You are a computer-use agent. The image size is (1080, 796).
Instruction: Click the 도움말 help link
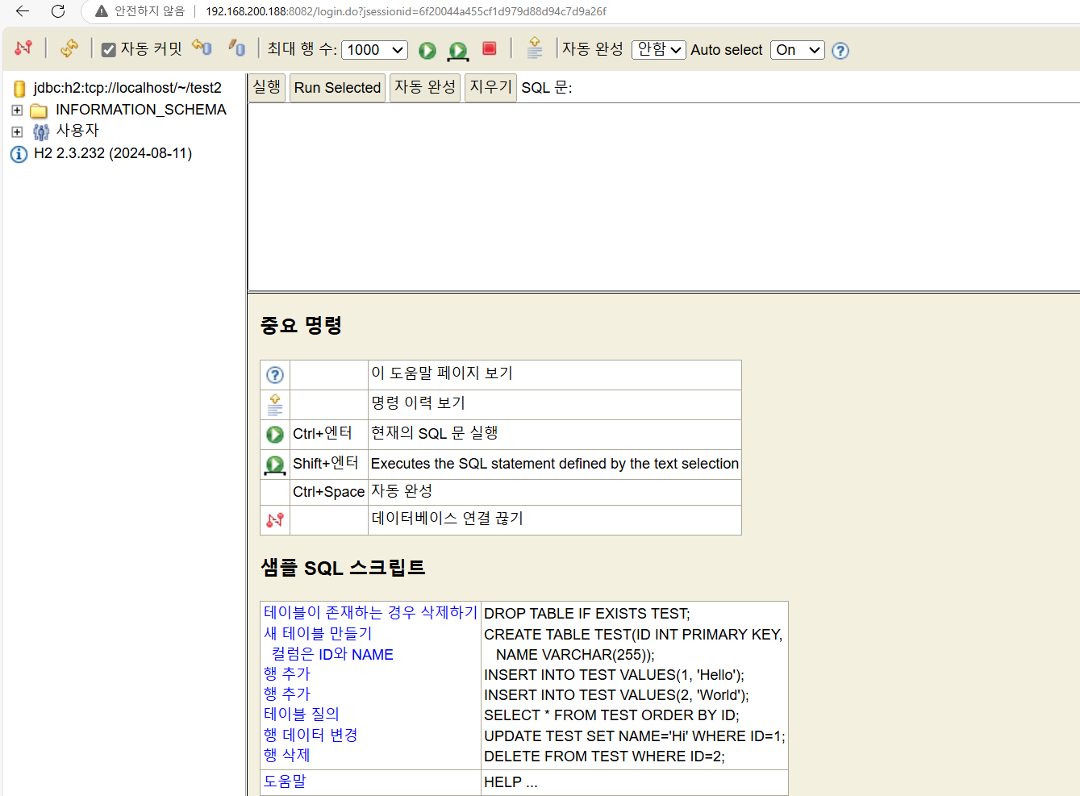click(285, 781)
